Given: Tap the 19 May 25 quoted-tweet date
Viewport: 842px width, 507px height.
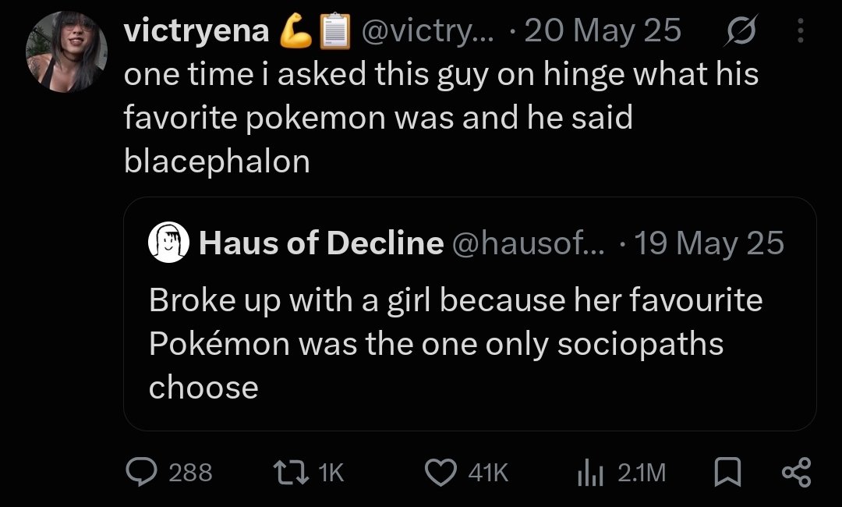Looking at the screenshot, I should (709, 243).
